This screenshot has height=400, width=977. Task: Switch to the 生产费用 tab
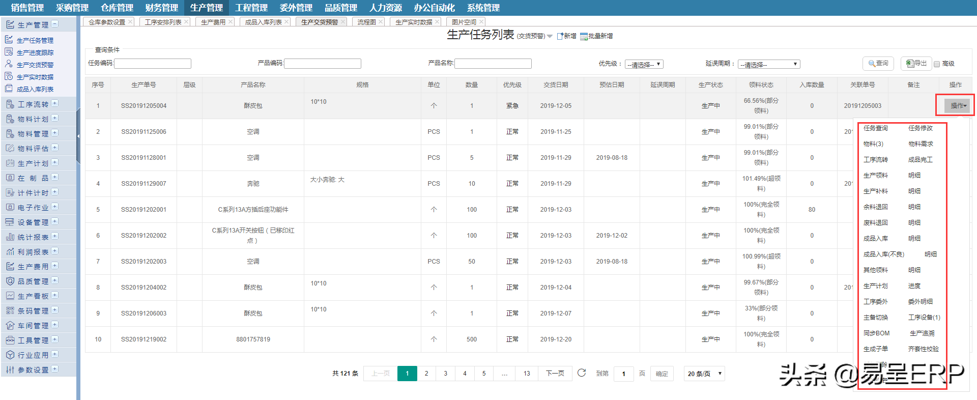point(213,22)
